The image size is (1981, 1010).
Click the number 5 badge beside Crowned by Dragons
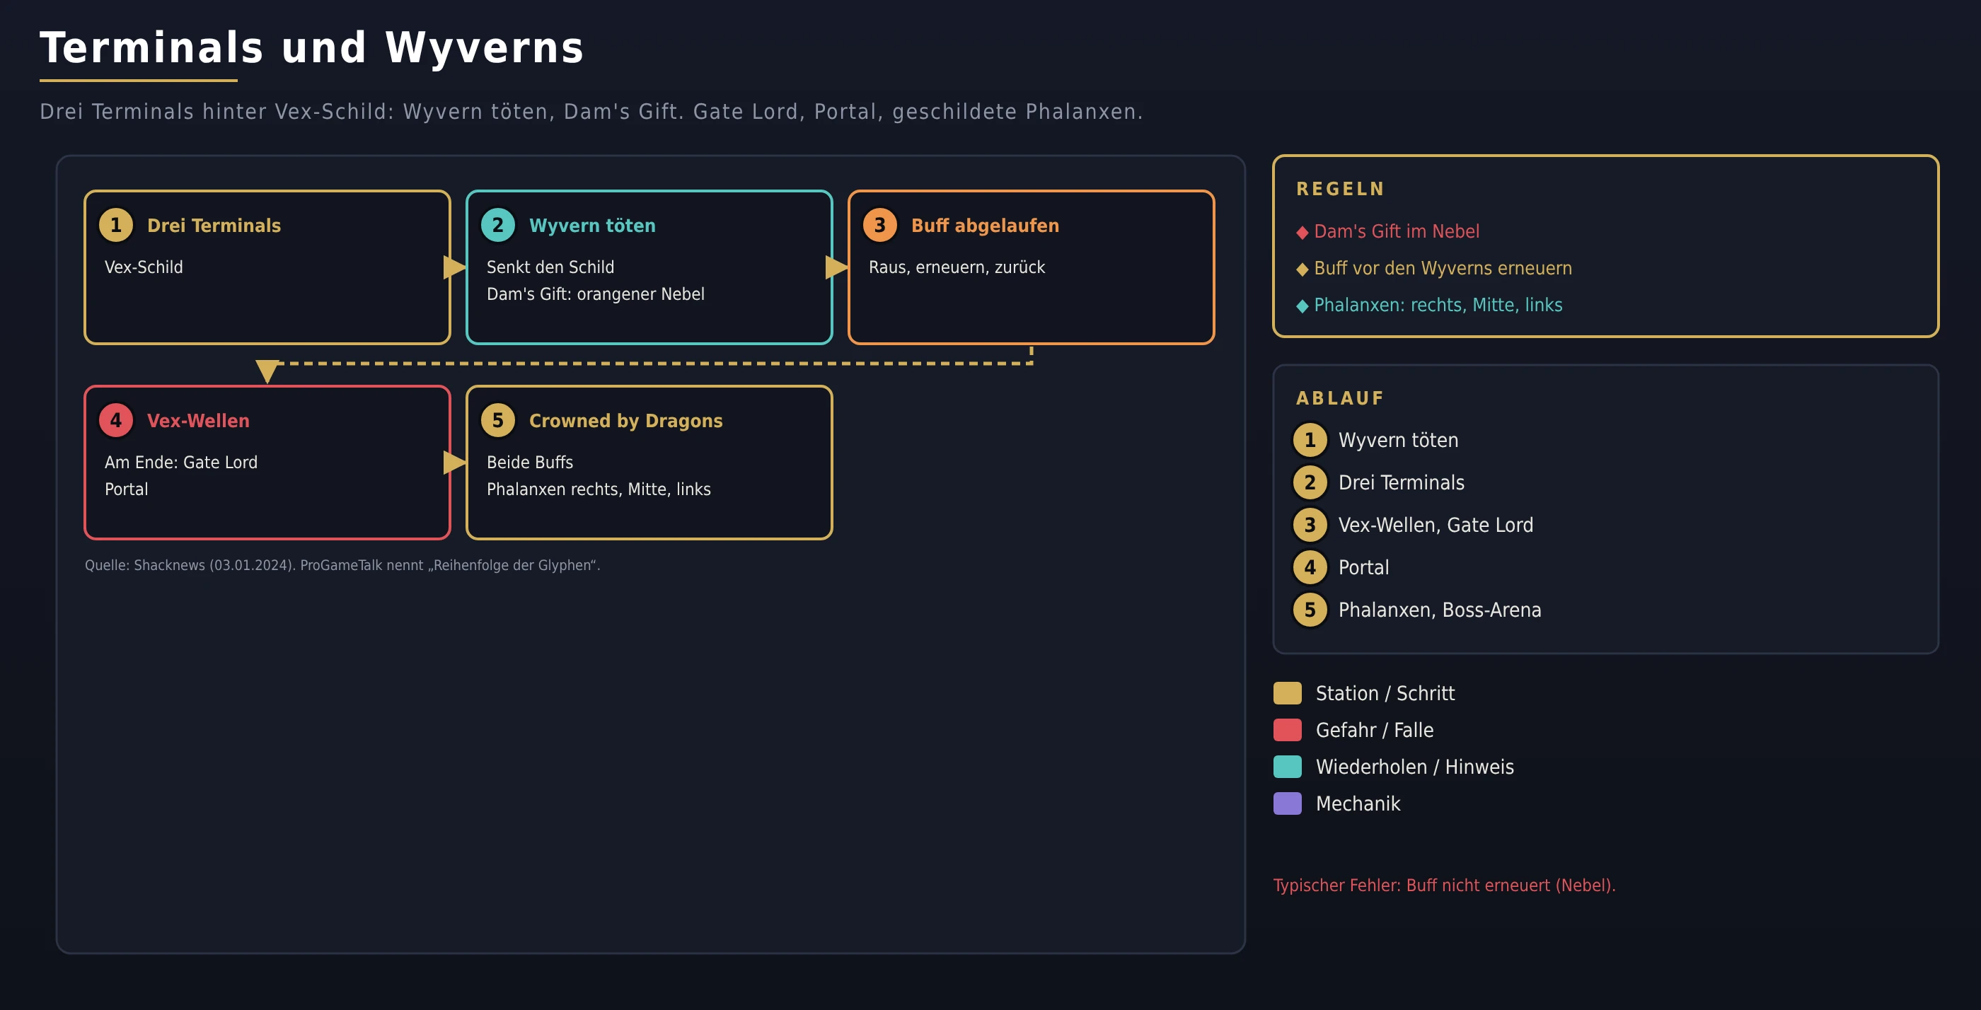[x=497, y=420]
